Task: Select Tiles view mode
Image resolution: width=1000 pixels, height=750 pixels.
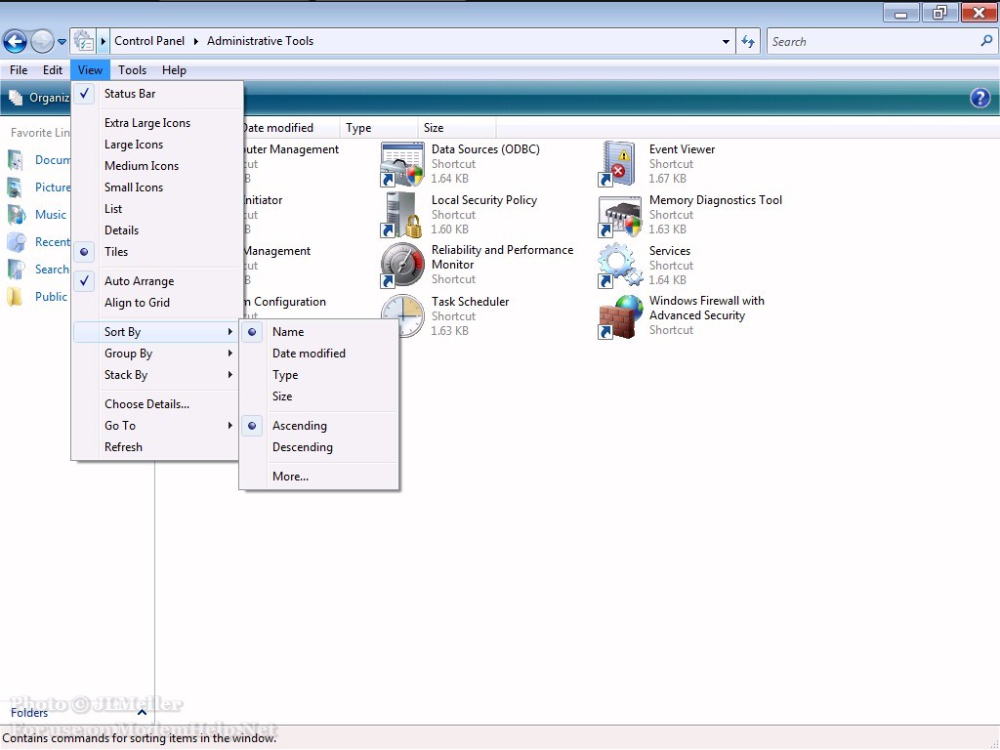Action: pos(157,252)
